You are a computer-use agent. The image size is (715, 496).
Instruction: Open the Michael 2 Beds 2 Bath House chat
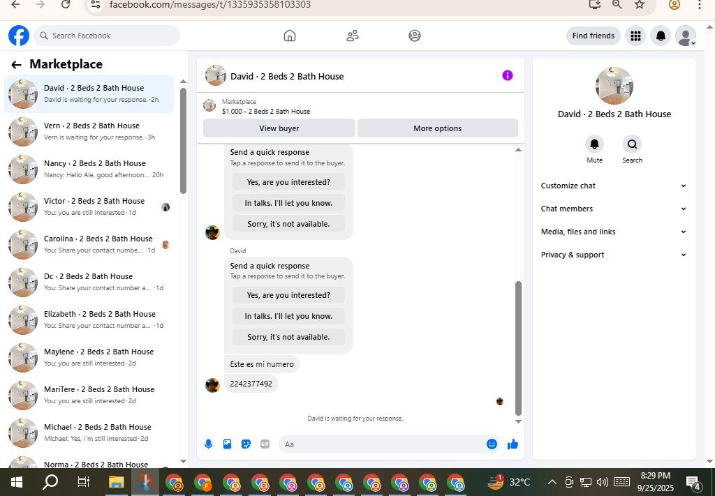89,433
